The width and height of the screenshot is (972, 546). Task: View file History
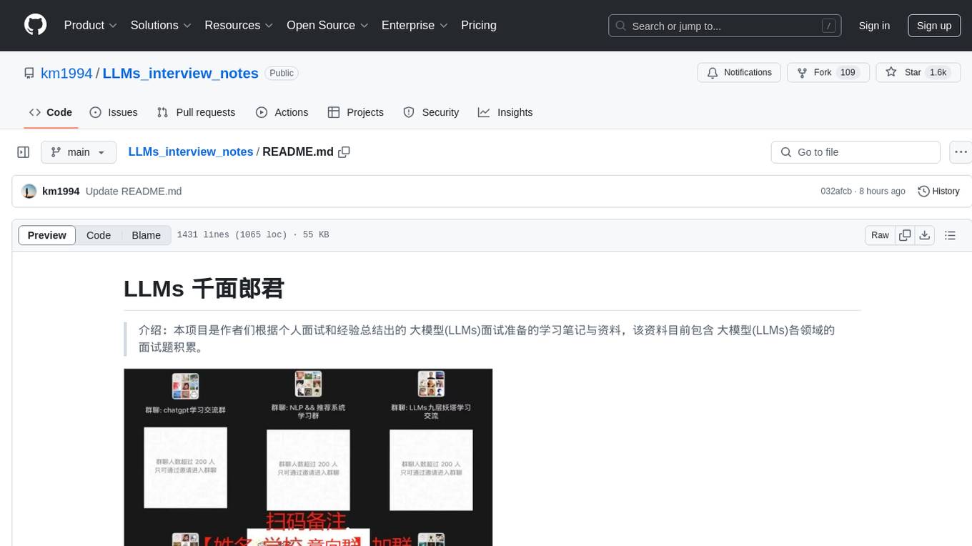938,192
